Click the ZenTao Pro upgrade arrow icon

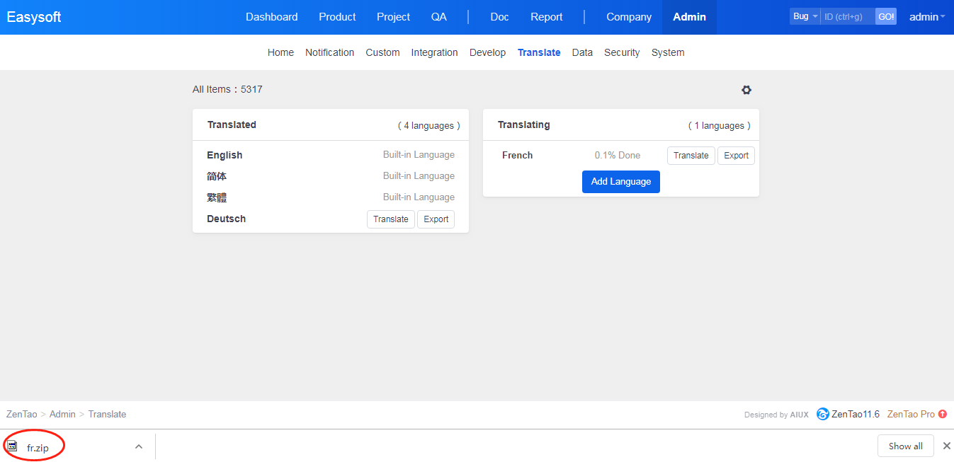(942, 414)
